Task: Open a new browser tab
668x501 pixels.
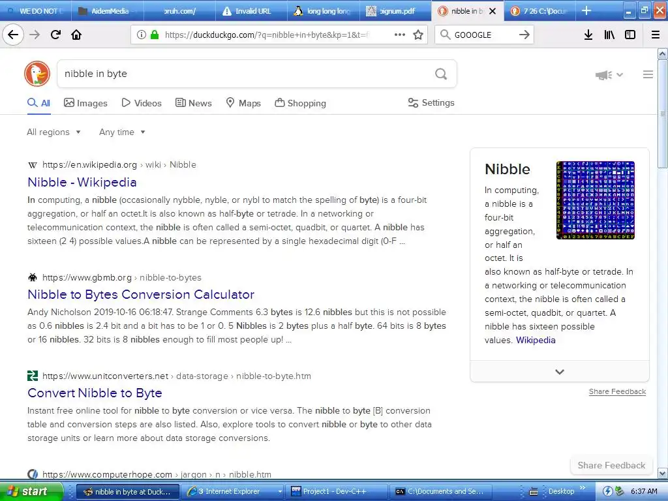Action: (x=586, y=10)
